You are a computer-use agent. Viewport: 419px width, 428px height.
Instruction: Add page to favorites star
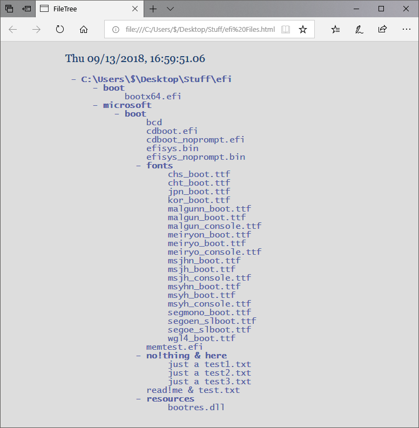pos(303,29)
